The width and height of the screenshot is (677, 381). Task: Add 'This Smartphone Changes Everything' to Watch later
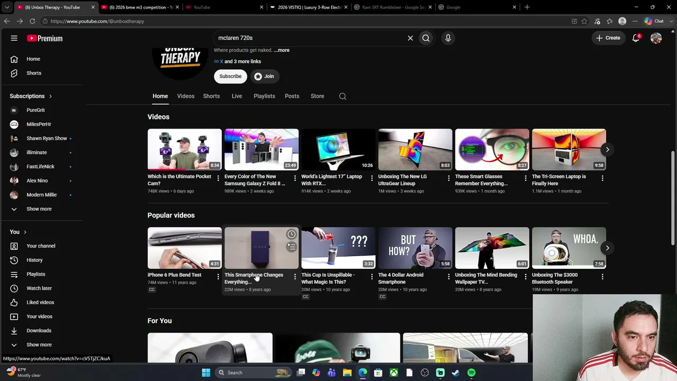[x=291, y=234]
